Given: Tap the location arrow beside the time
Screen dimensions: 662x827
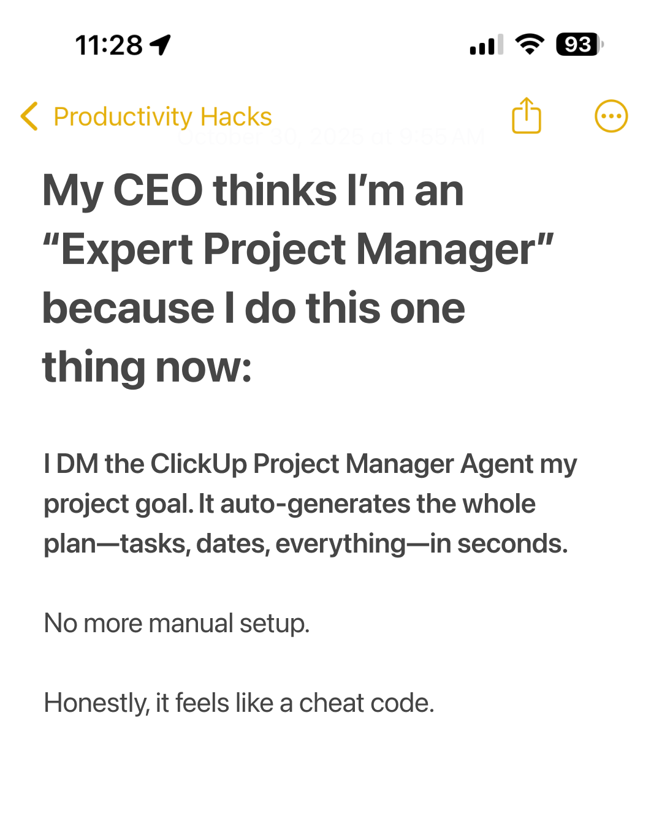Looking at the screenshot, I should pos(161,45).
